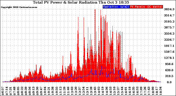Click x-axis time label 13:45
This screenshot has height=96, width=176.
pyautogui.click(x=95, y=91)
